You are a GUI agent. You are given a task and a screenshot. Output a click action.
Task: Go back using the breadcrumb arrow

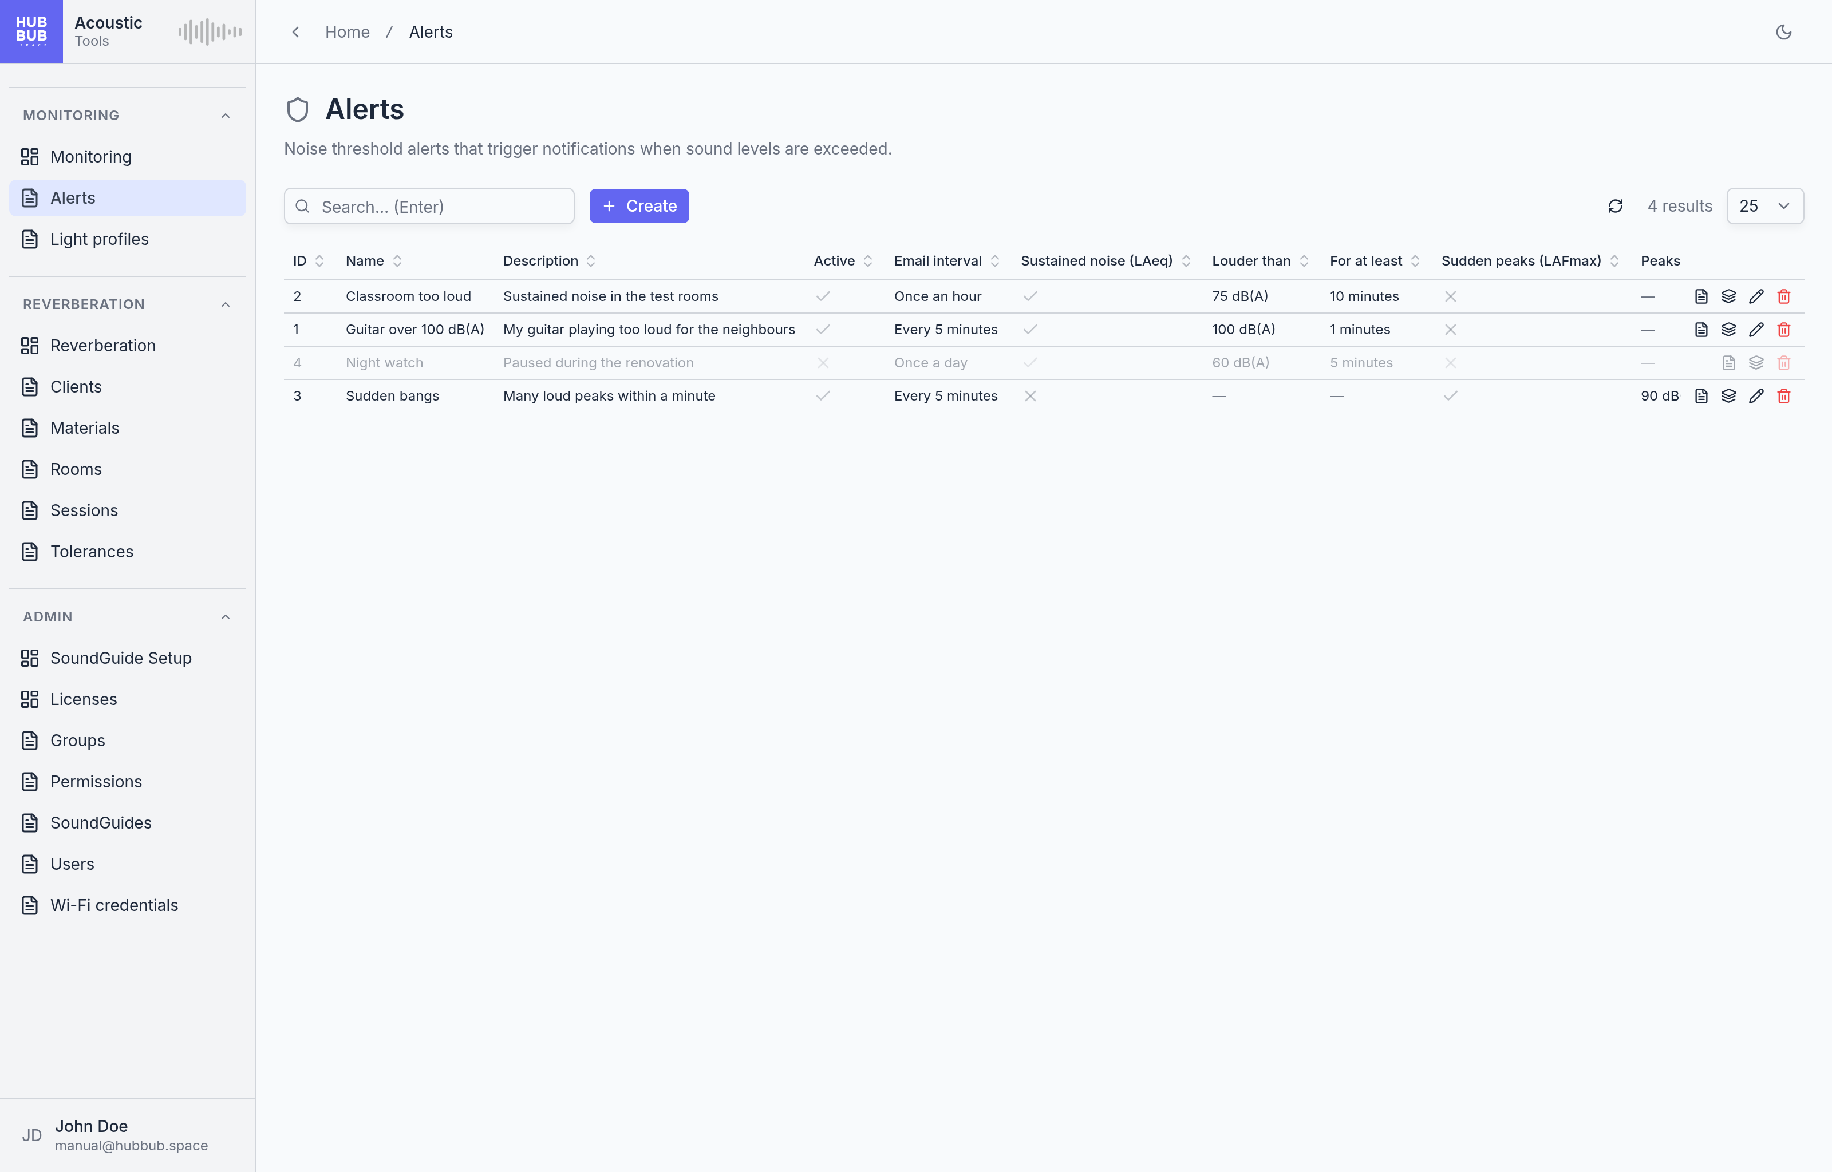tap(296, 32)
